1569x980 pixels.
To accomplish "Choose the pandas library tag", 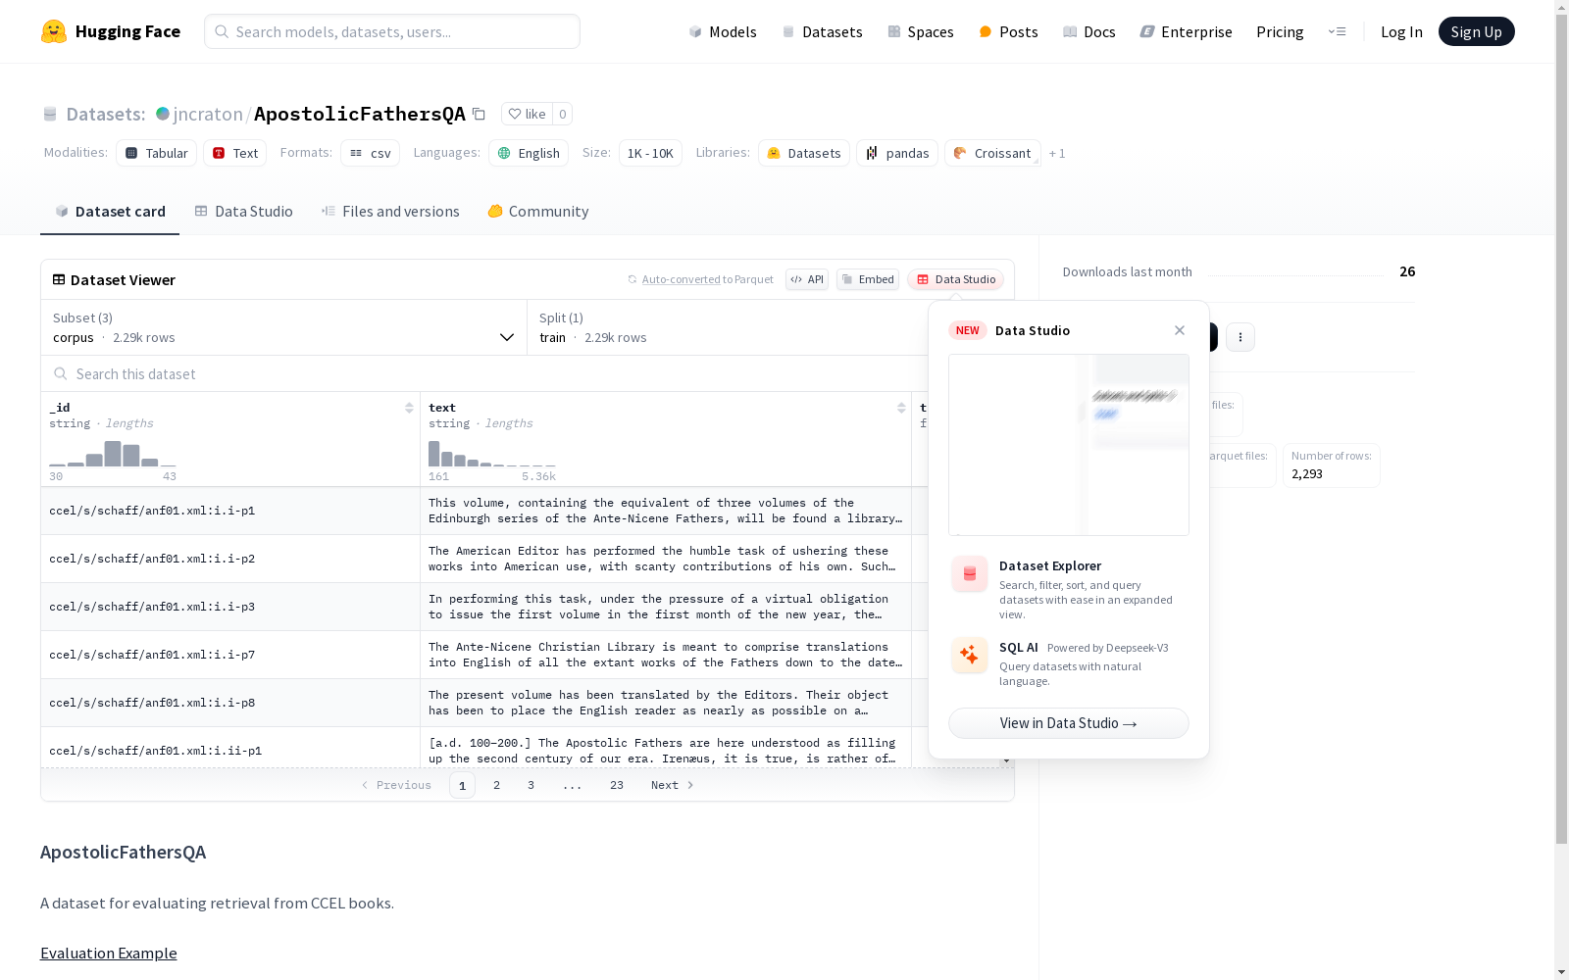I will pos(897,153).
